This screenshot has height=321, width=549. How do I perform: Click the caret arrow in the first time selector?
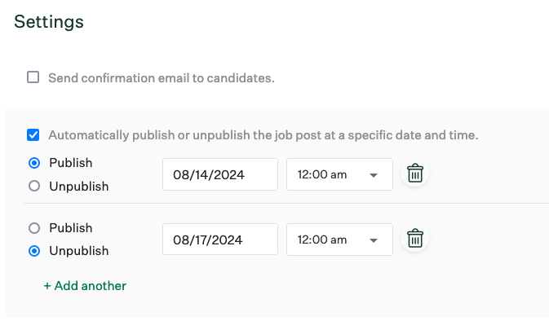tap(374, 175)
